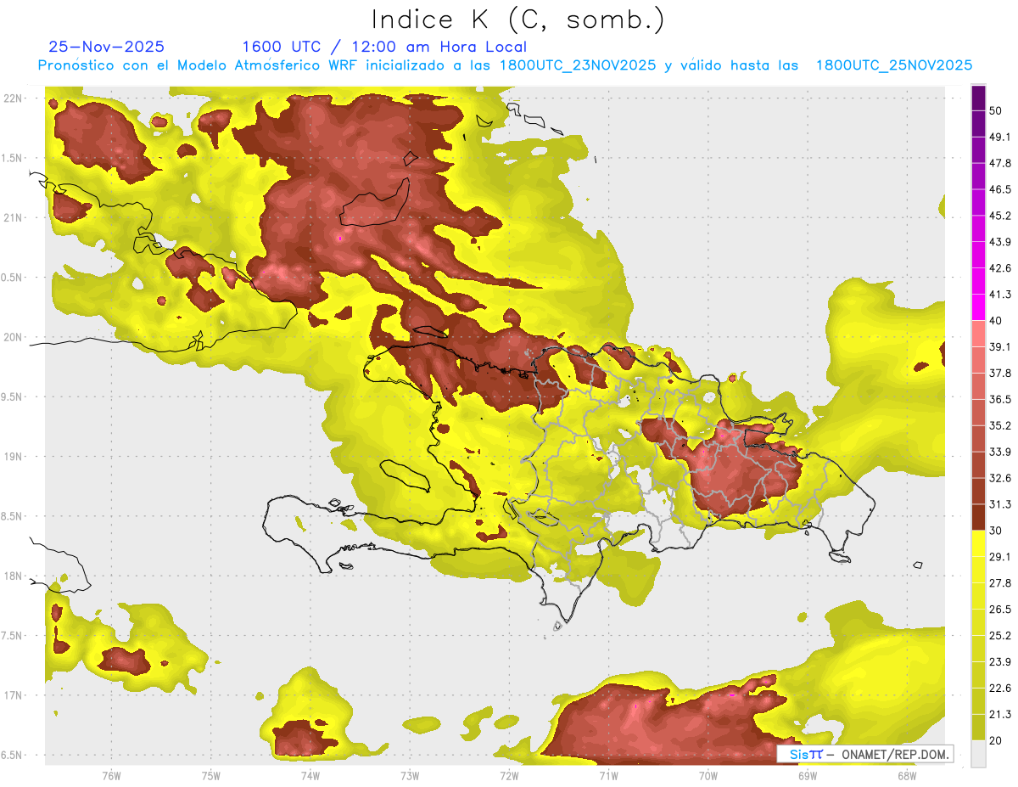The height and width of the screenshot is (787, 1018).
Task: Click the "19N" latitude label
Action: click(x=13, y=457)
